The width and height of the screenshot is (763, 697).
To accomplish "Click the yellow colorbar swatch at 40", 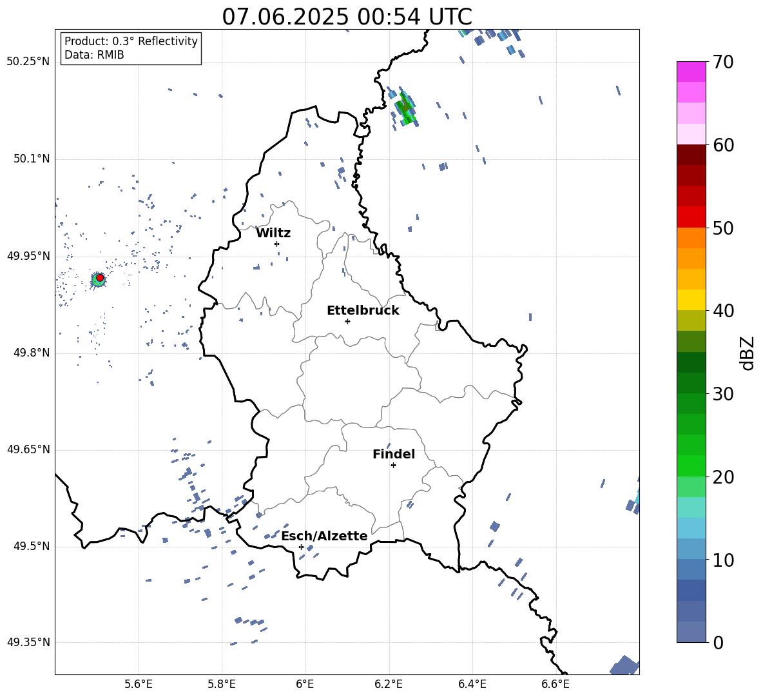I will pos(691,300).
